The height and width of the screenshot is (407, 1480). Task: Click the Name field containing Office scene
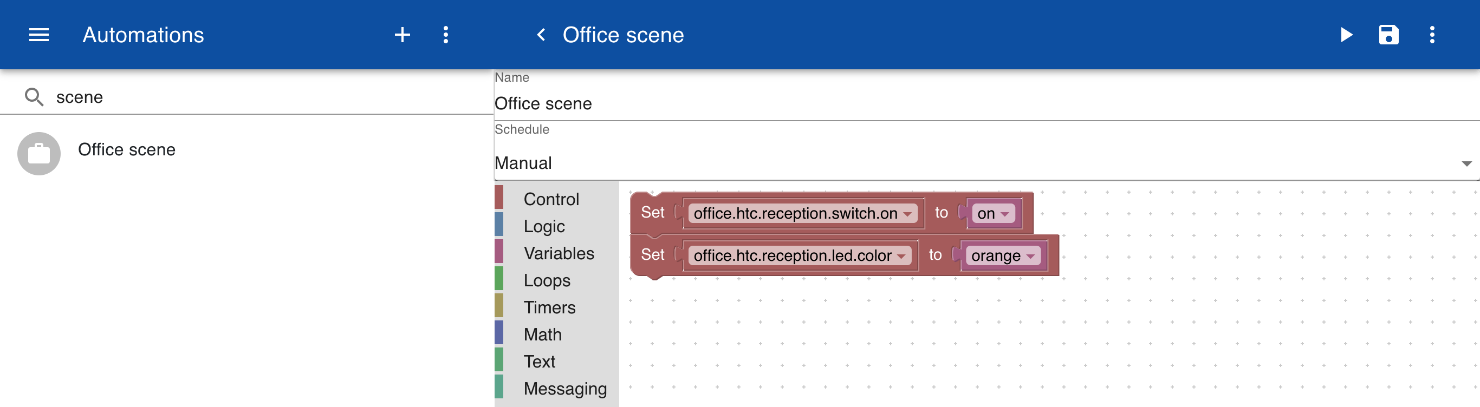[986, 104]
